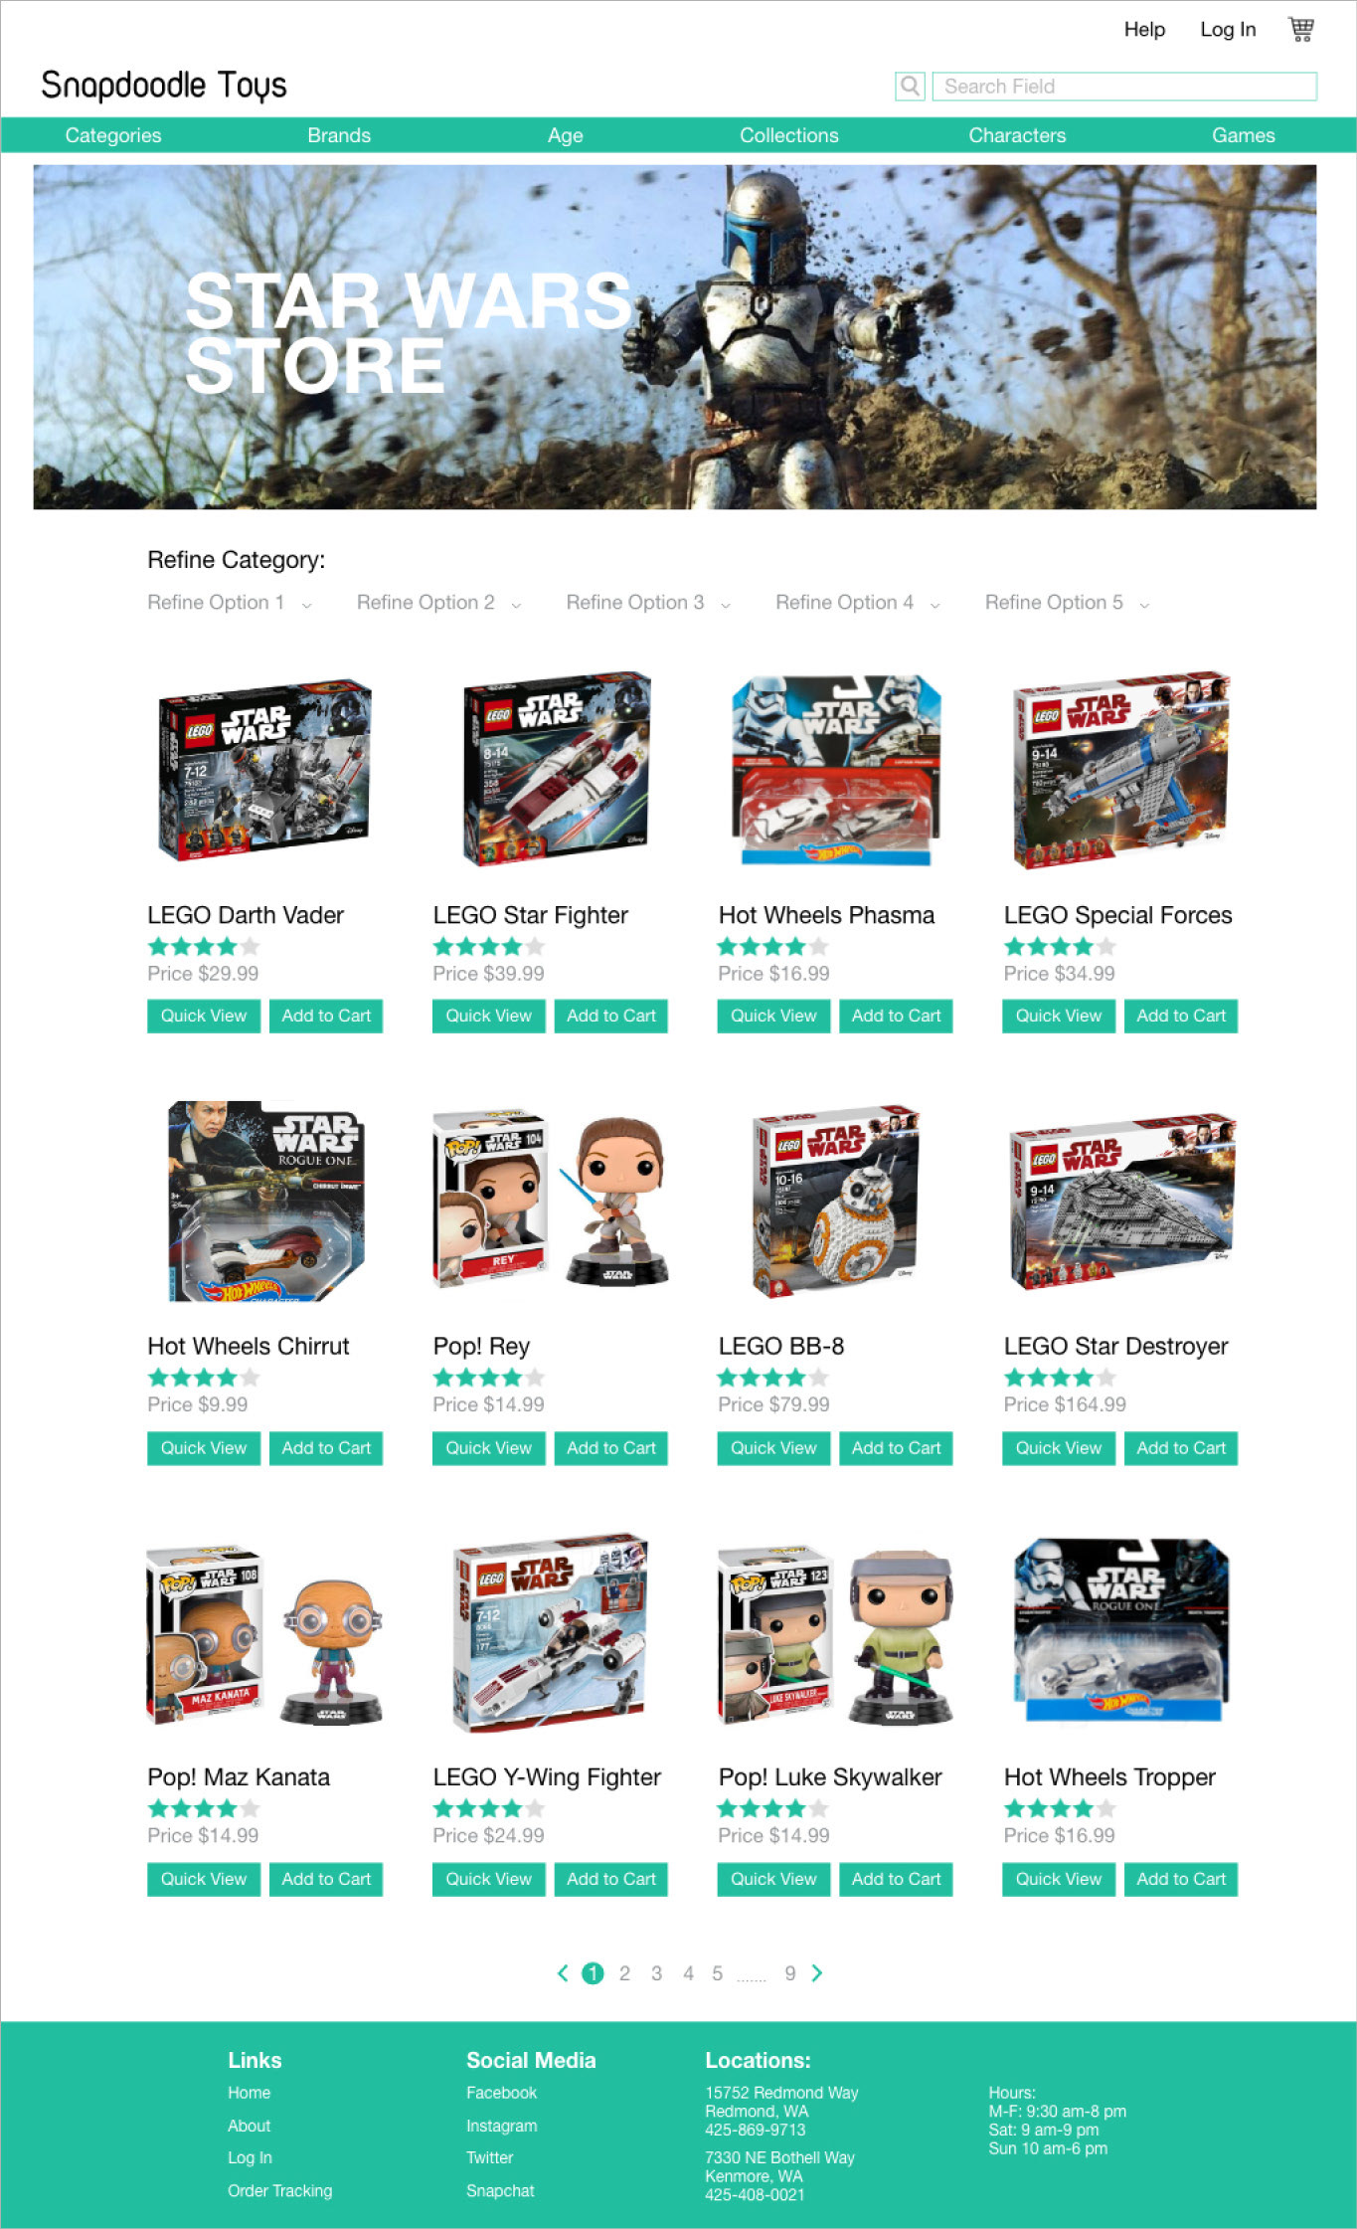
Task: Select the current page 1 circle
Action: [593, 1972]
